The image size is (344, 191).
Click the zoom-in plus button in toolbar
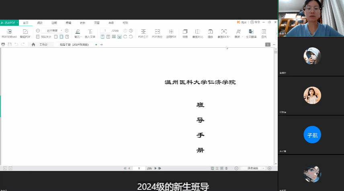click(67, 30)
